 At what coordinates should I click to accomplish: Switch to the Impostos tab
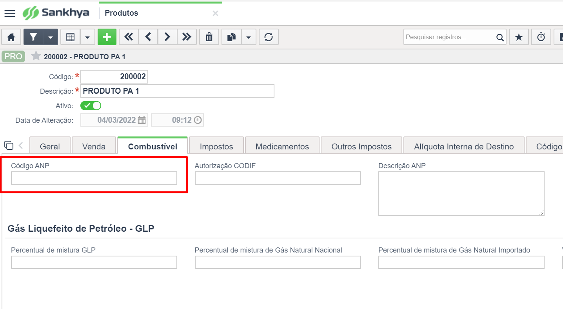point(216,145)
